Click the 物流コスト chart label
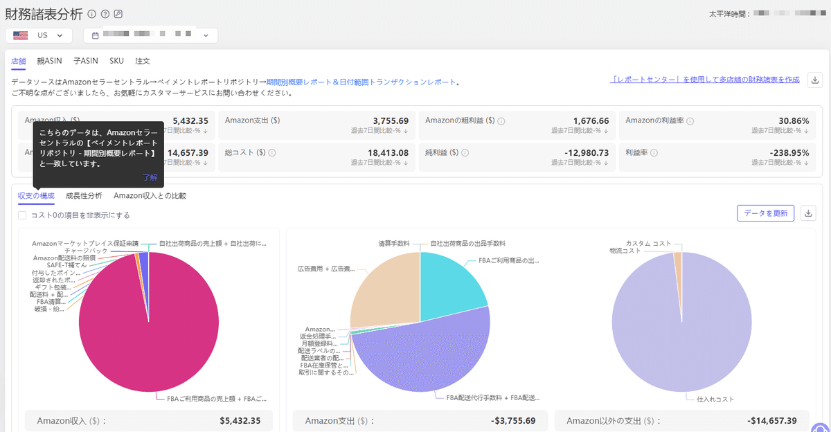Viewport: 831px width, 432px height. tap(625, 251)
